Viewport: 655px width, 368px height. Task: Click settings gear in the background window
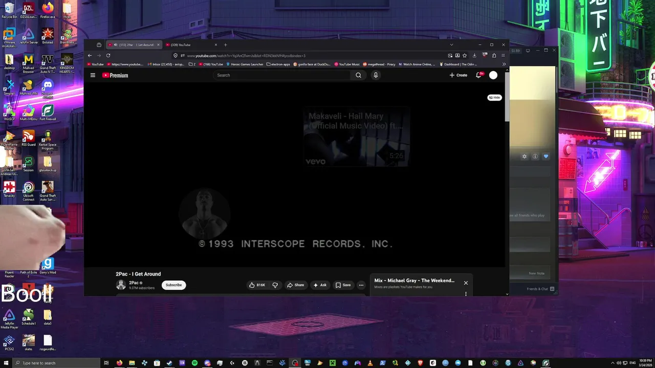coord(524,156)
